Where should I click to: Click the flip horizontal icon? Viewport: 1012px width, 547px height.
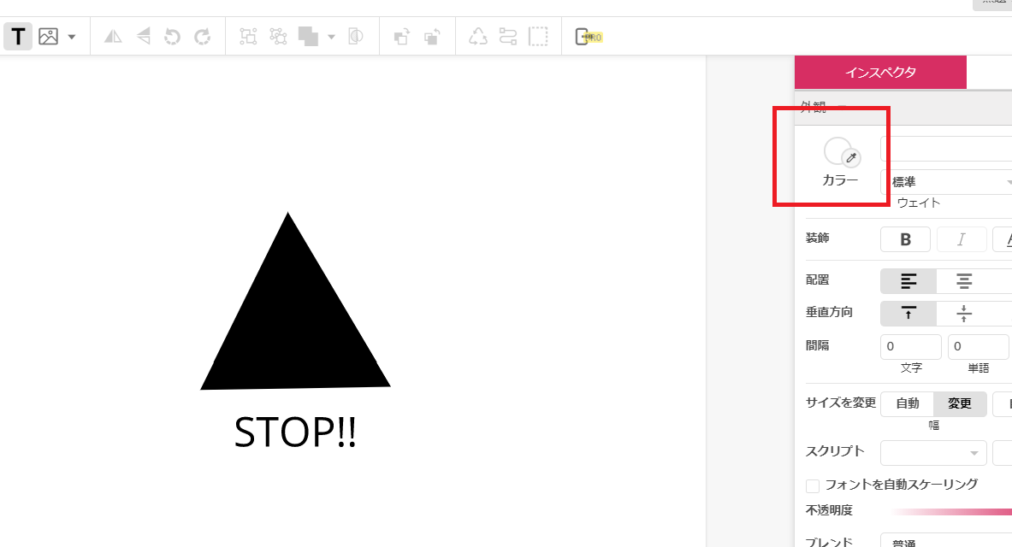click(x=113, y=36)
